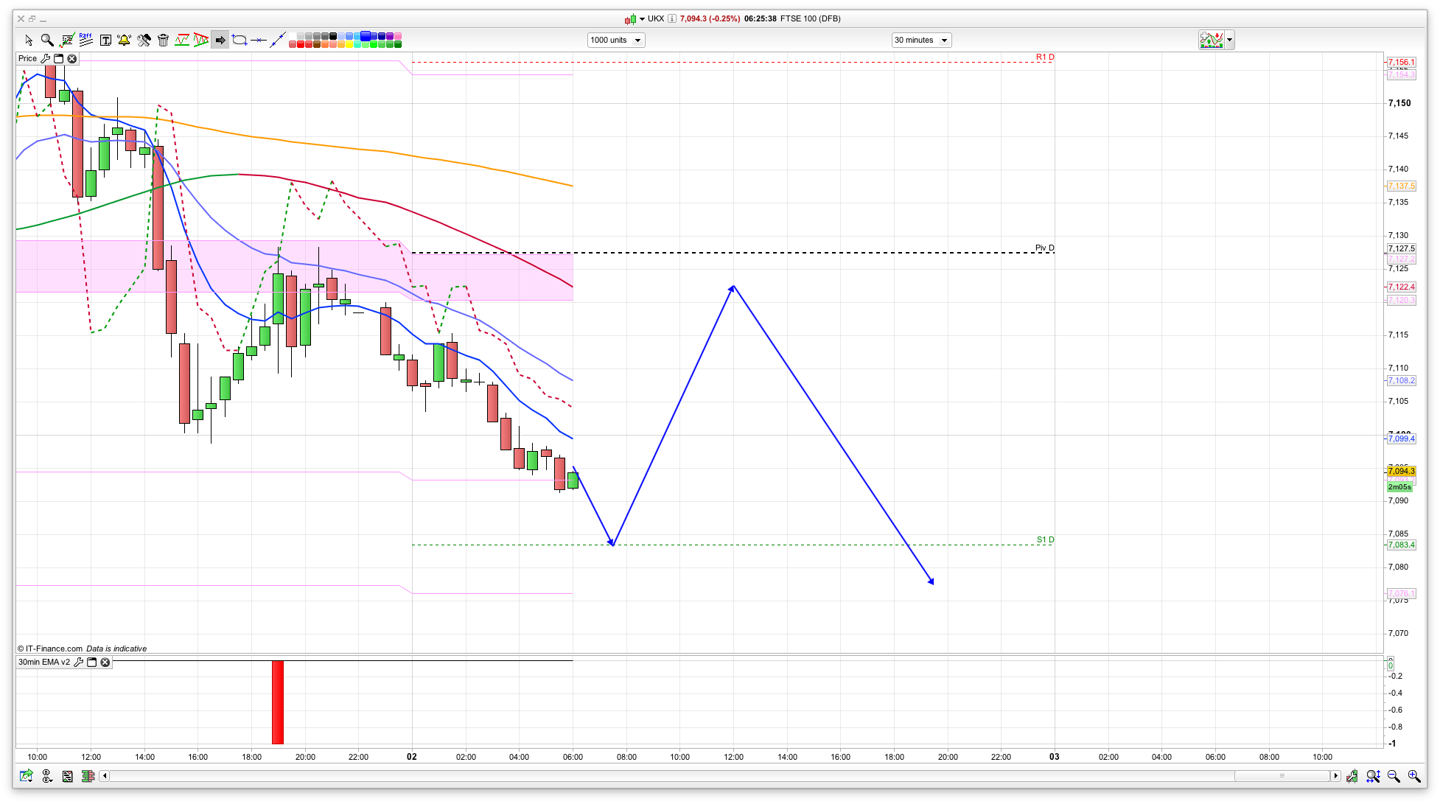
Task: Click the alert bell icon
Action: pyautogui.click(x=124, y=40)
